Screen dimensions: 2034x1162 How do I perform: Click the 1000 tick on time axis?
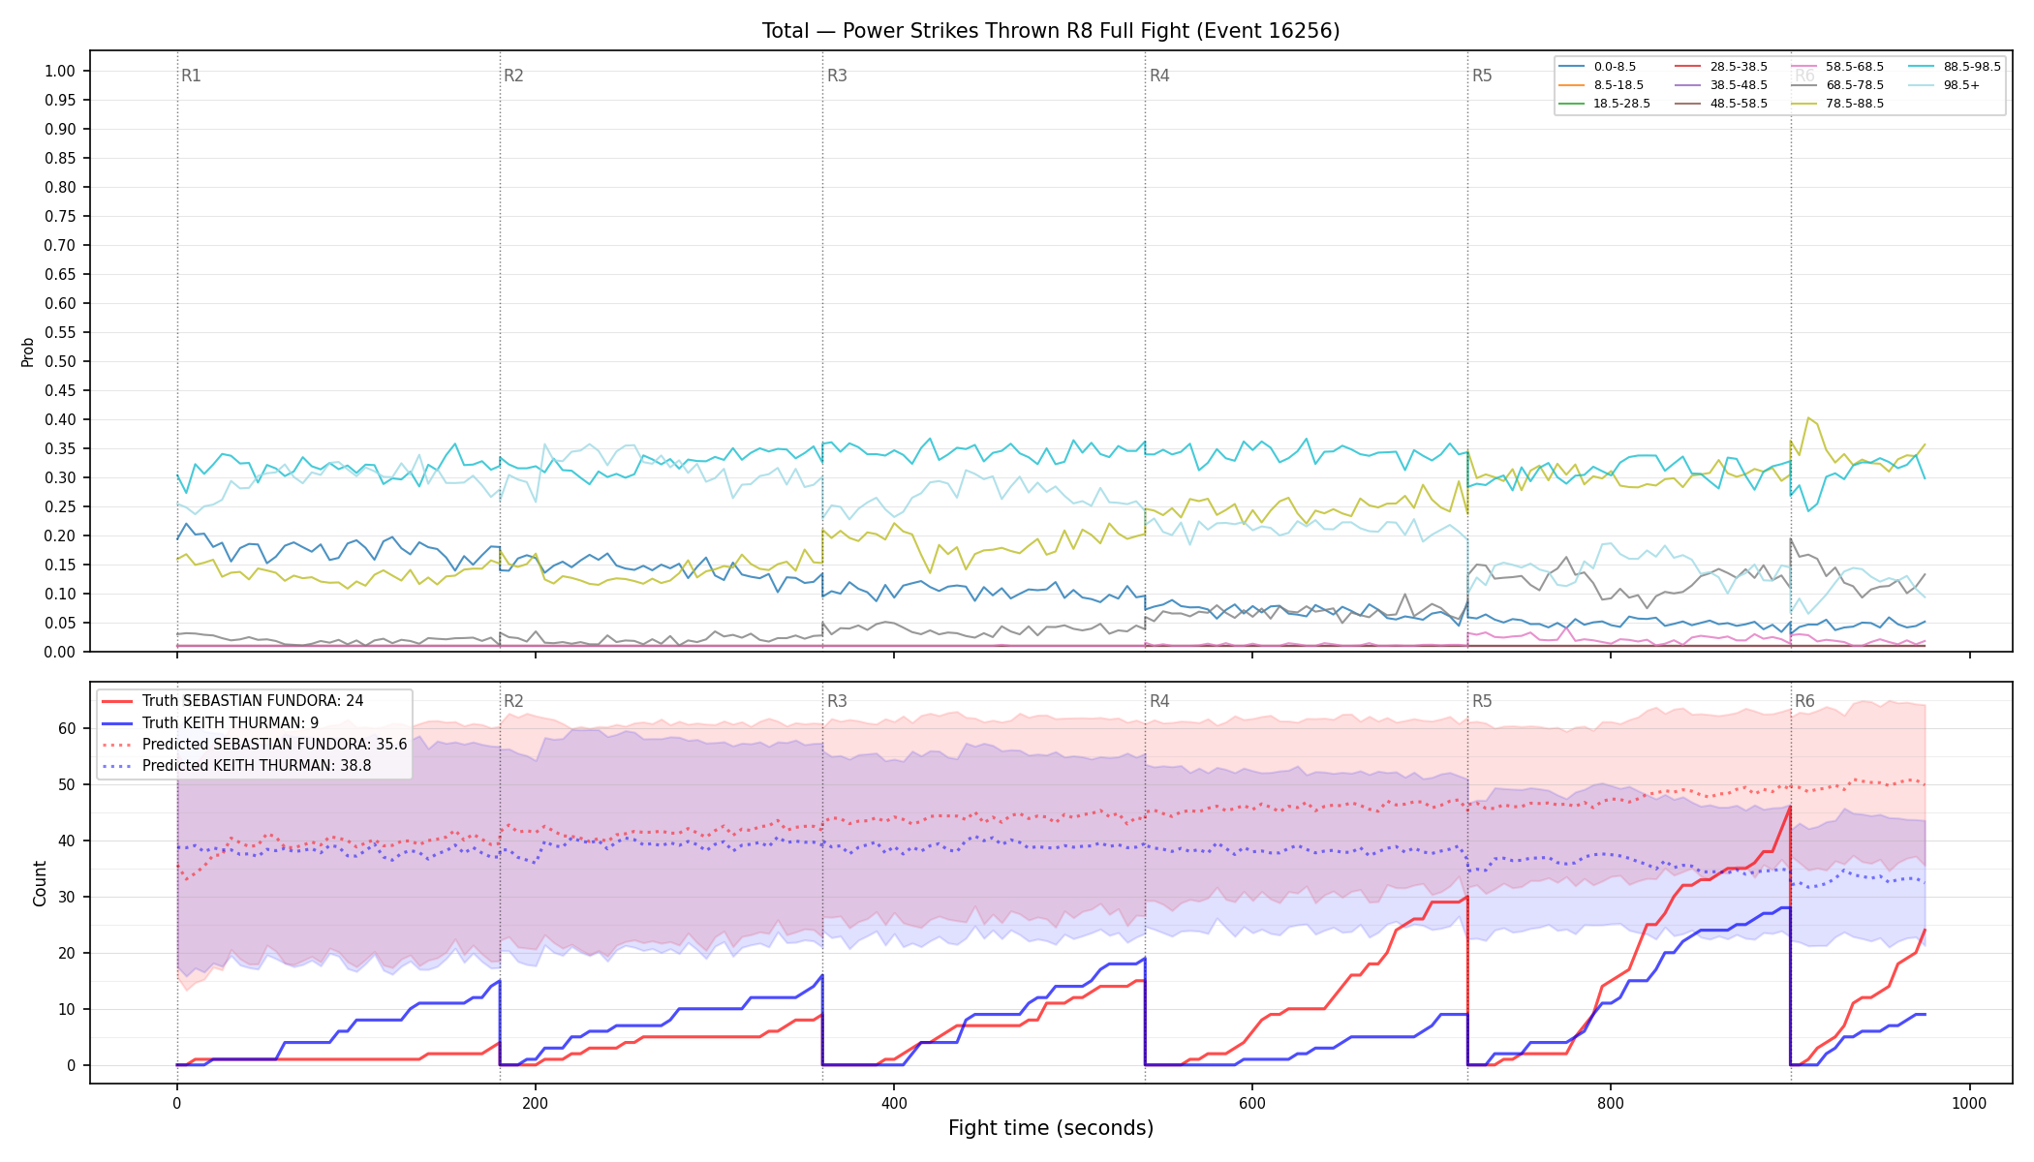tap(1969, 1103)
